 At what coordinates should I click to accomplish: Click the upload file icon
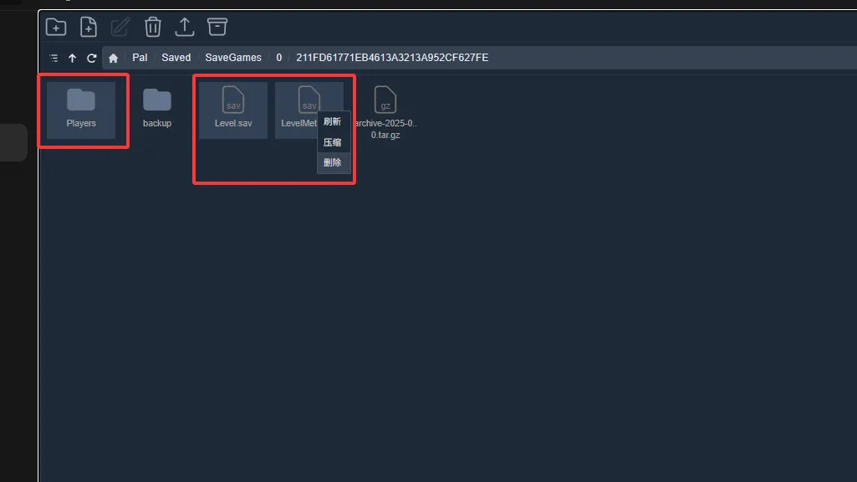[x=185, y=27]
